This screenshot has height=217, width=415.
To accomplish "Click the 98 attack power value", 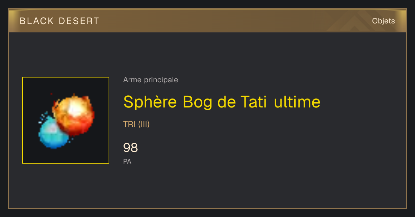I will (130, 148).
